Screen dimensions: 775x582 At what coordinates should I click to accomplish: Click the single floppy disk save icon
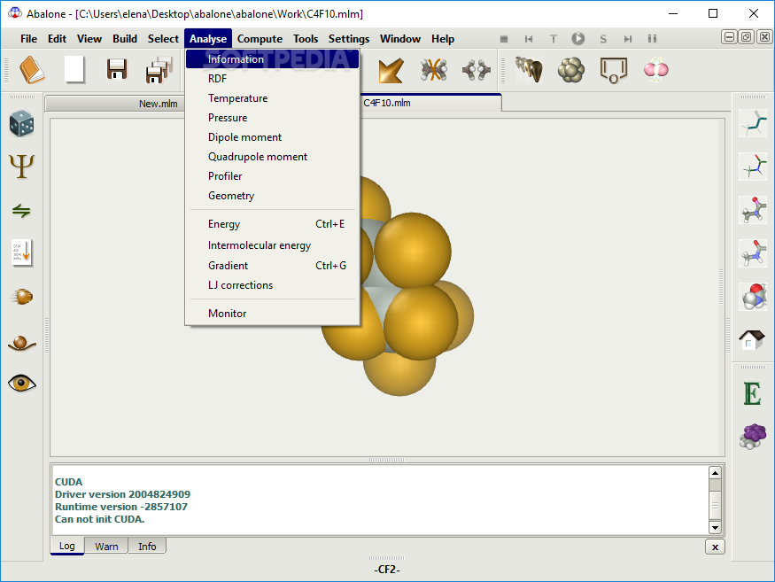click(x=117, y=70)
